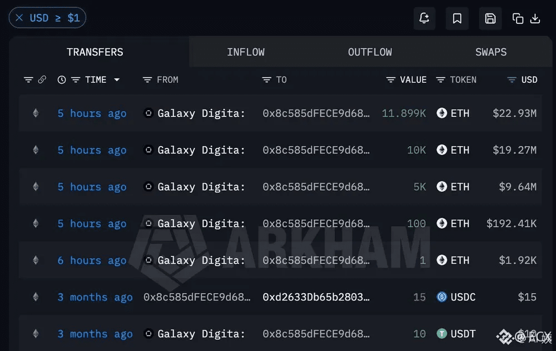Open the 3 months ago USDC transaction link

point(95,297)
